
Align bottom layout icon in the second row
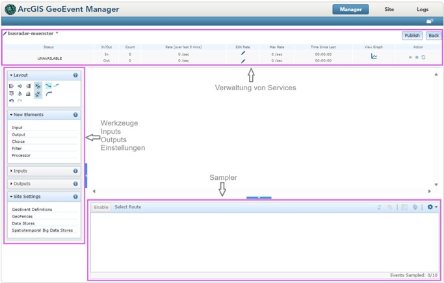(29, 94)
